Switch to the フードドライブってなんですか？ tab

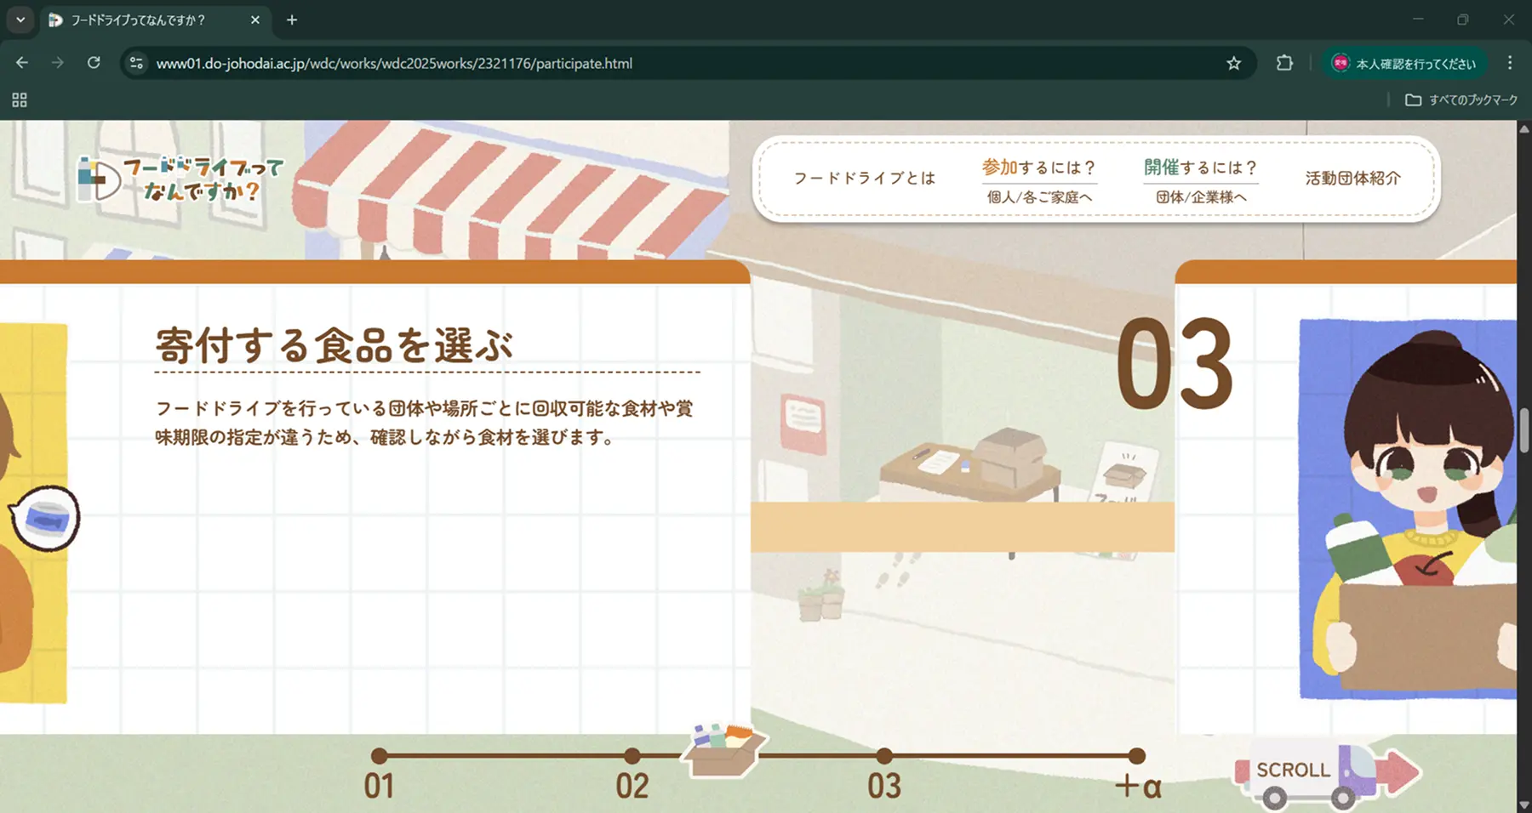pos(153,20)
